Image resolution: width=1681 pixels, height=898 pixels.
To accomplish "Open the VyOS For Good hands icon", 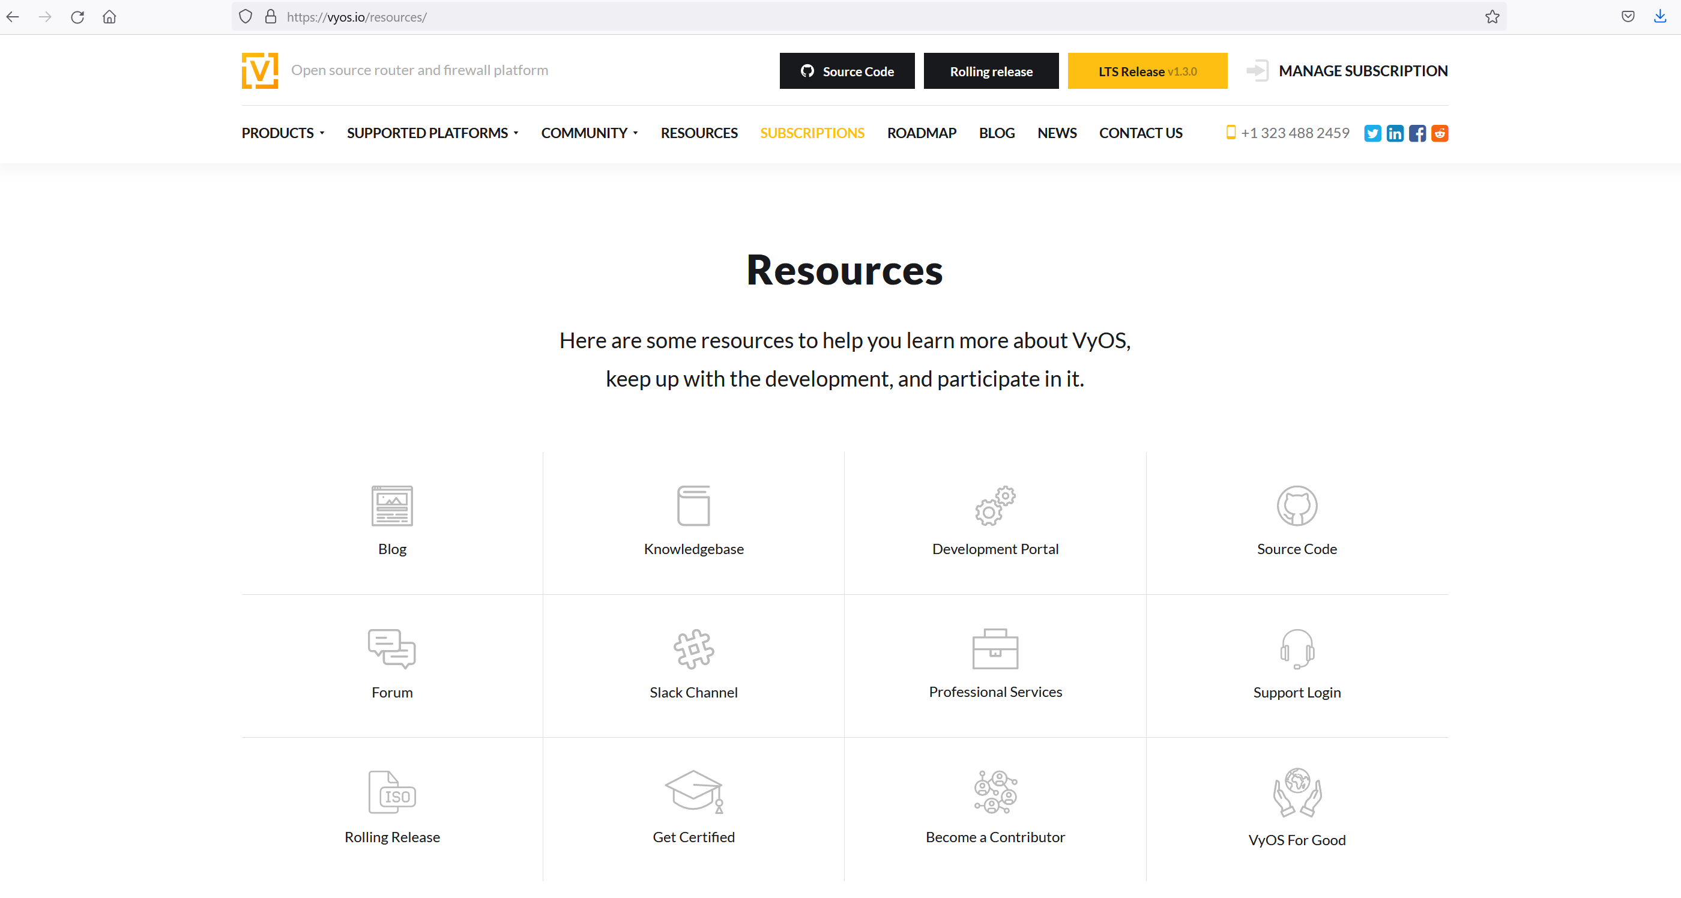I will 1297,792.
